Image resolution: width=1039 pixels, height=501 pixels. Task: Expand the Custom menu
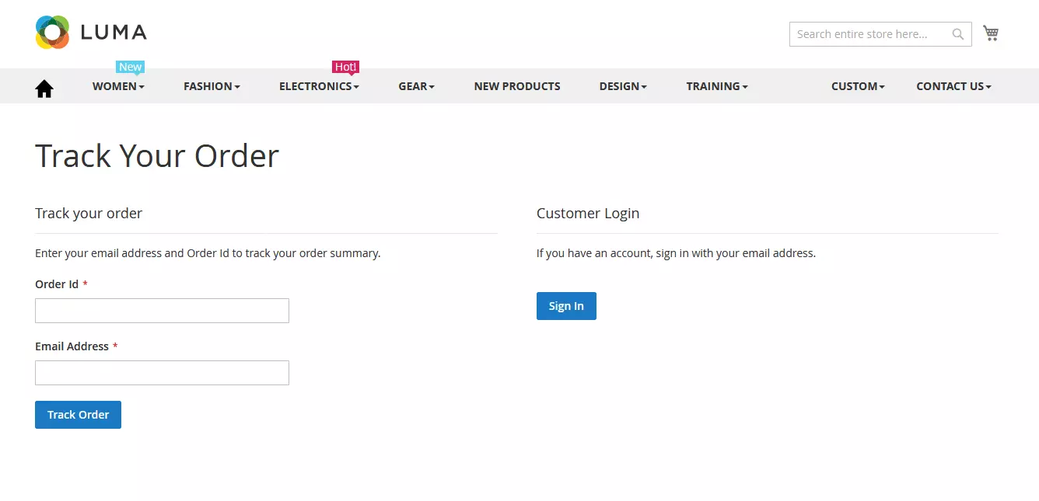pos(858,86)
